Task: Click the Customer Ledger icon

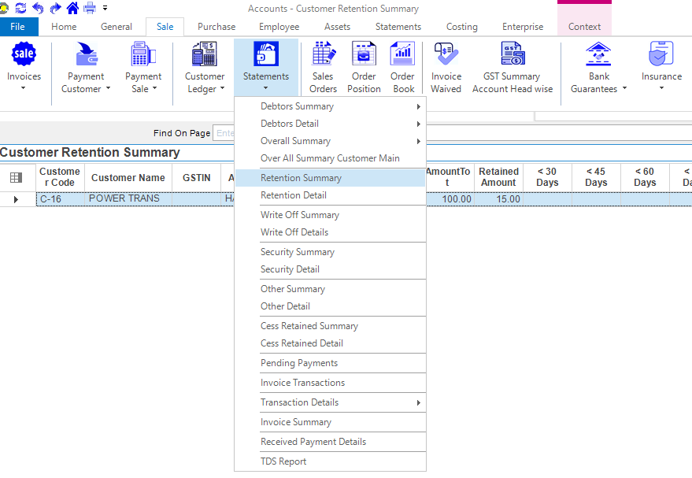Action: (205, 55)
